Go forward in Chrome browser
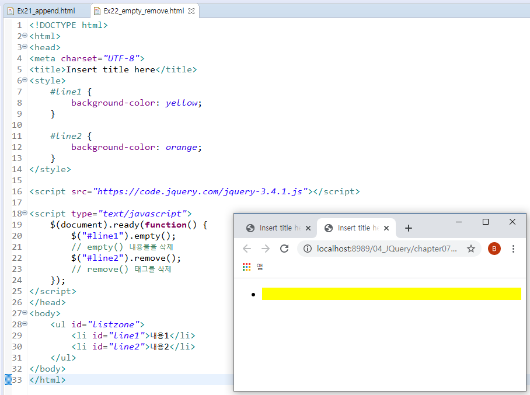This screenshot has width=530, height=395. pos(266,249)
